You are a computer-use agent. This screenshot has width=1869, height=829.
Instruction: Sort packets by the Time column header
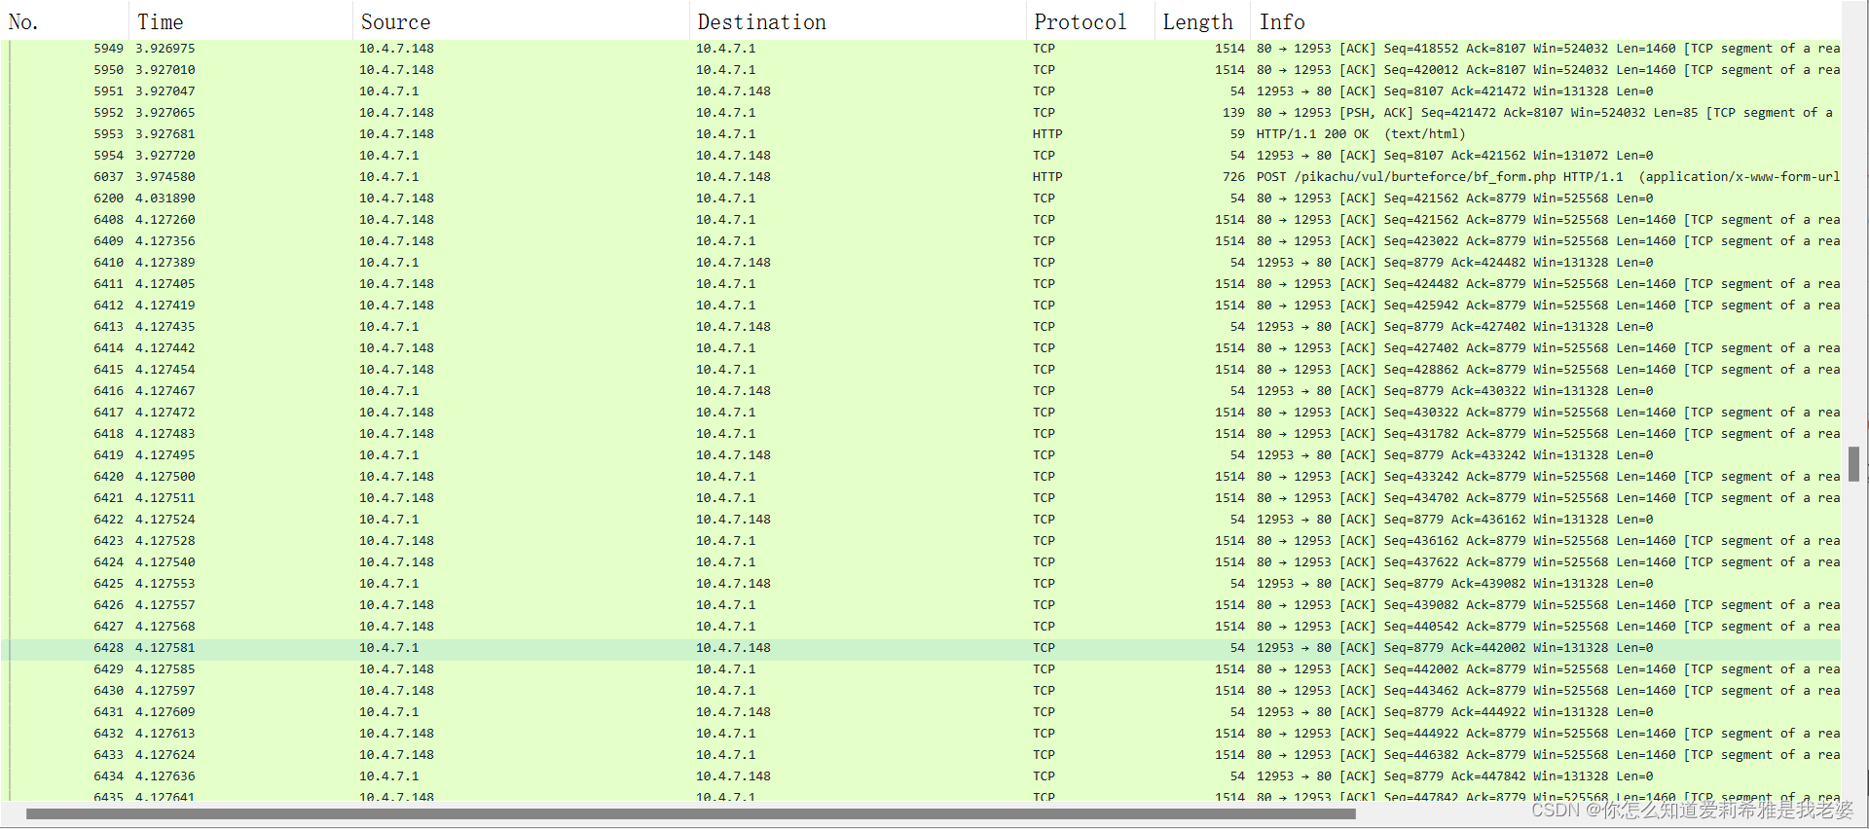[240, 21]
